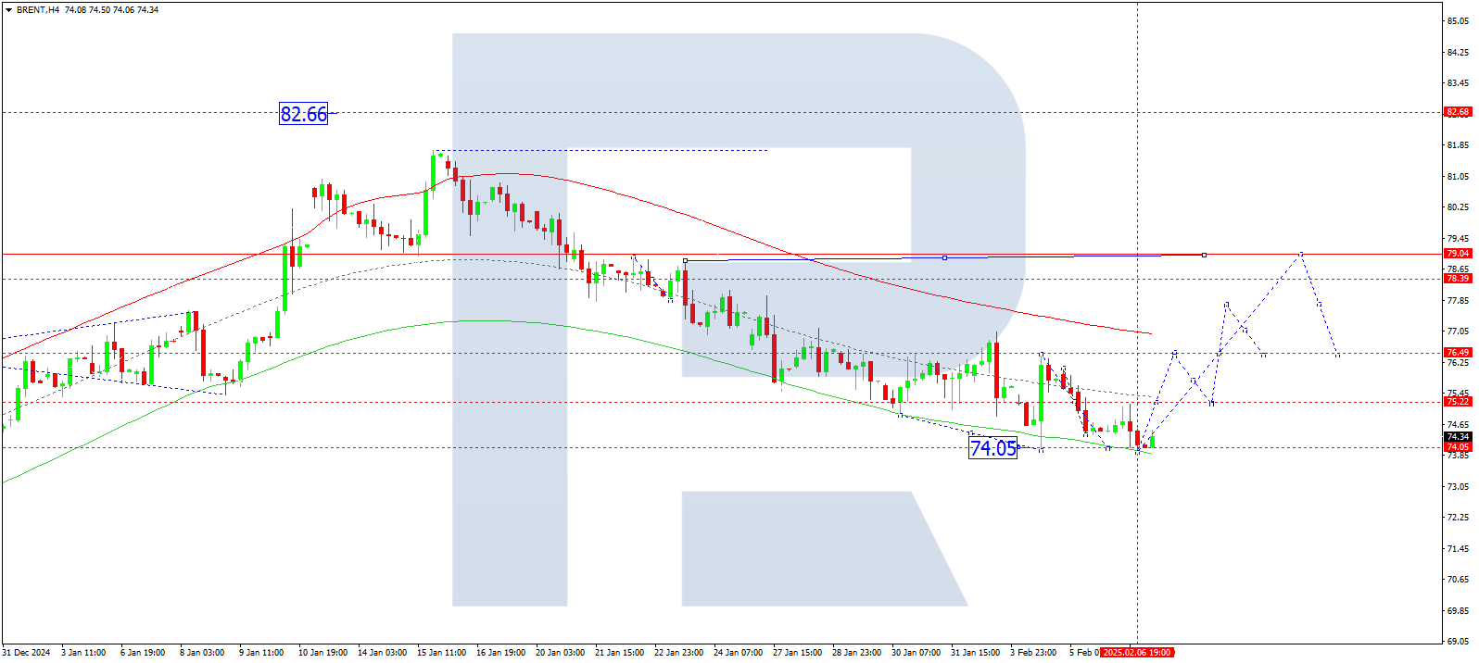Click the 71.45 price axis value
The width and height of the screenshot is (1479, 663).
pyautogui.click(x=1459, y=549)
